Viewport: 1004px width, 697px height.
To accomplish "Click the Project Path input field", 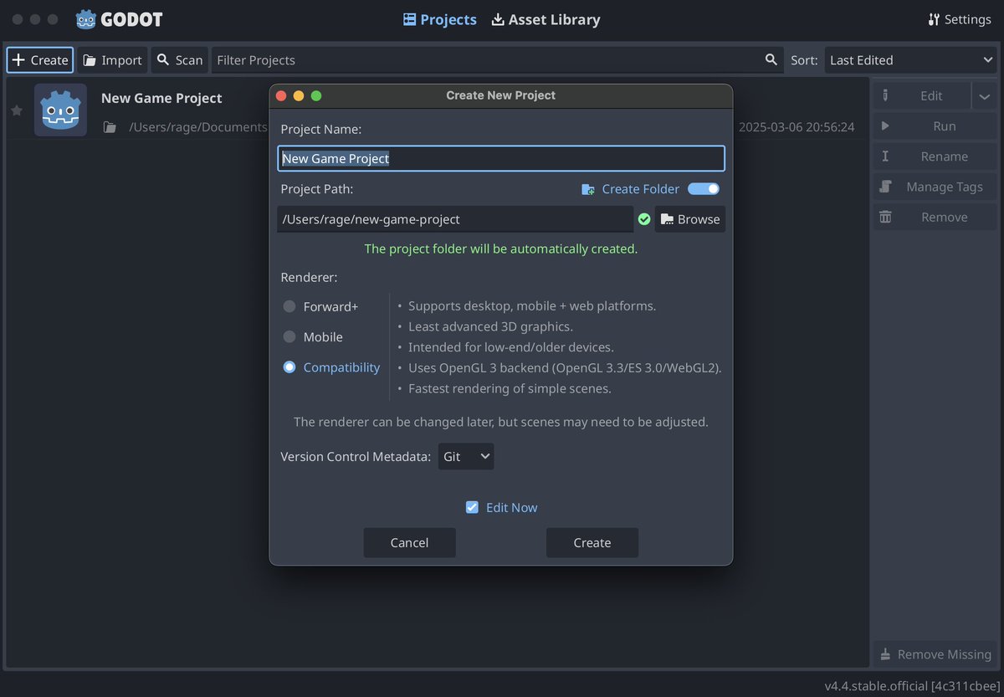I will pos(455,219).
